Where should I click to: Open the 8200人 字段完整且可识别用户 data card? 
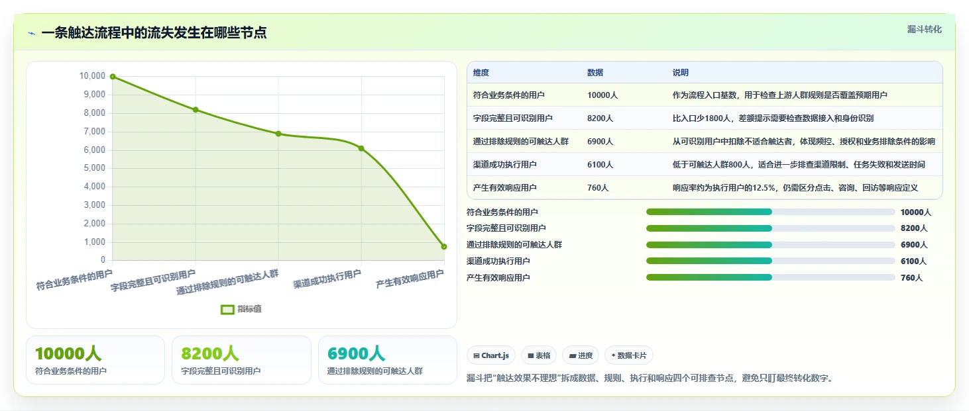pos(241,360)
